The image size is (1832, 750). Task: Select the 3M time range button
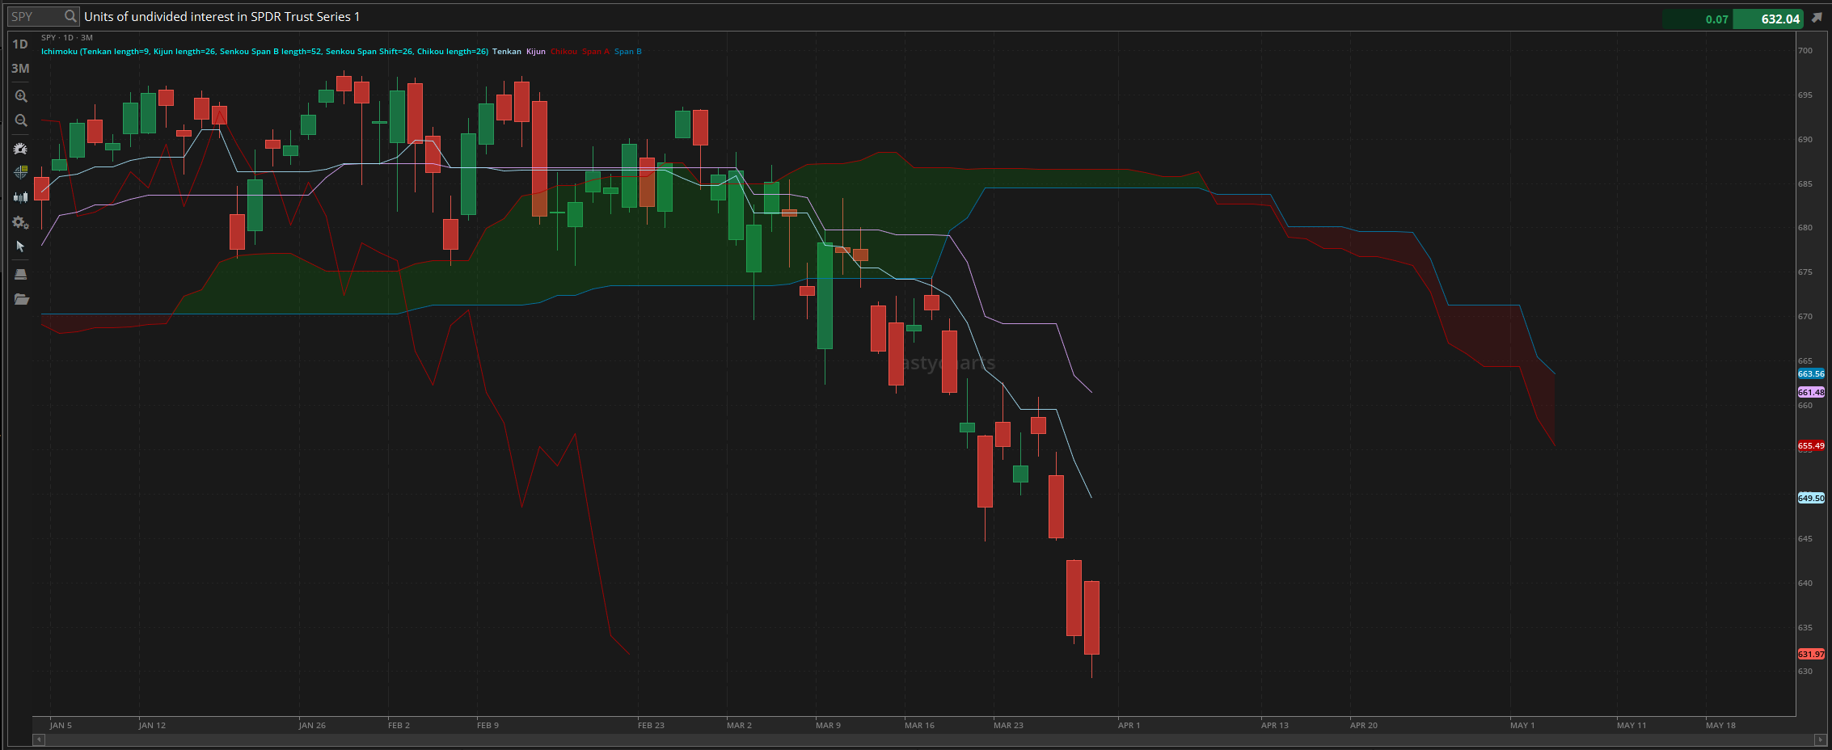tap(20, 69)
